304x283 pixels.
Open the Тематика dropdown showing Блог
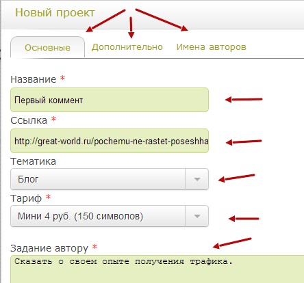coord(110,179)
